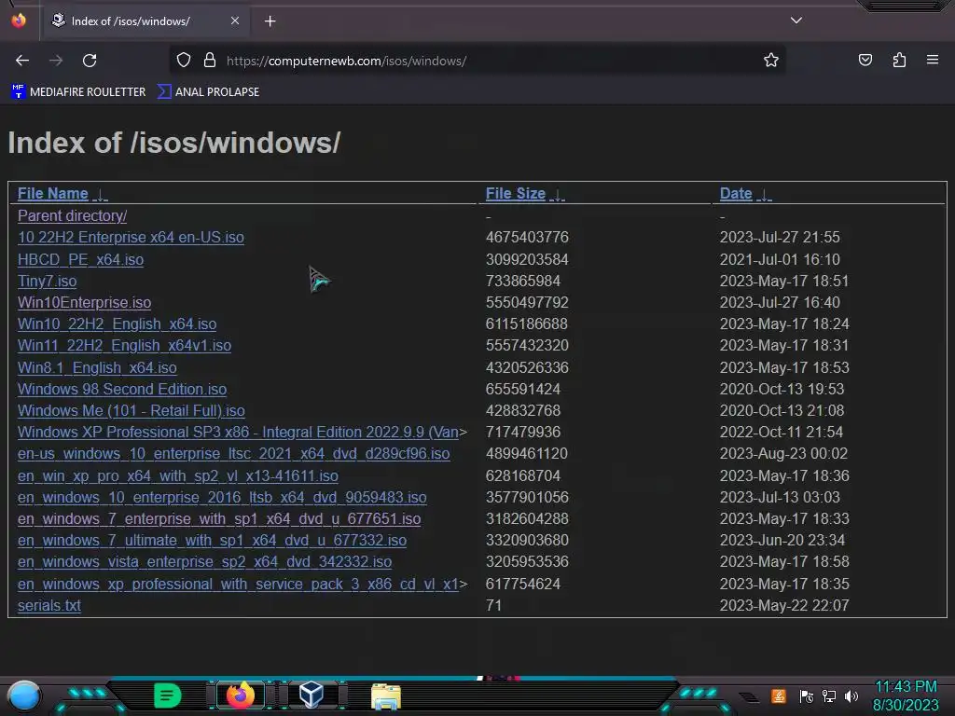Download Win10Enterprise.iso

pos(84,303)
